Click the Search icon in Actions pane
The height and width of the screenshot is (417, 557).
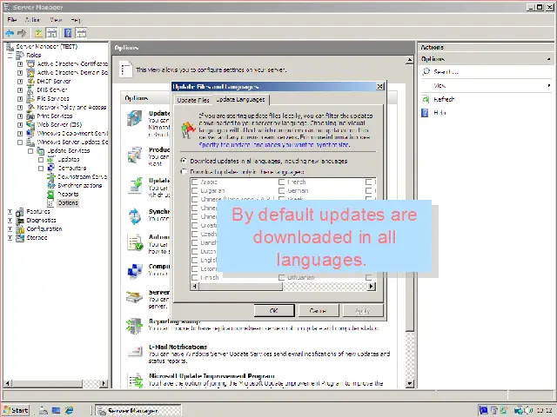click(426, 71)
